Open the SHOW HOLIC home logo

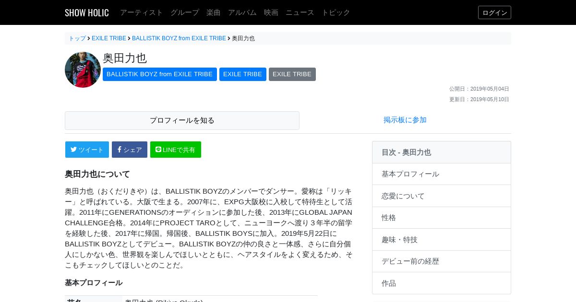coord(87,12)
